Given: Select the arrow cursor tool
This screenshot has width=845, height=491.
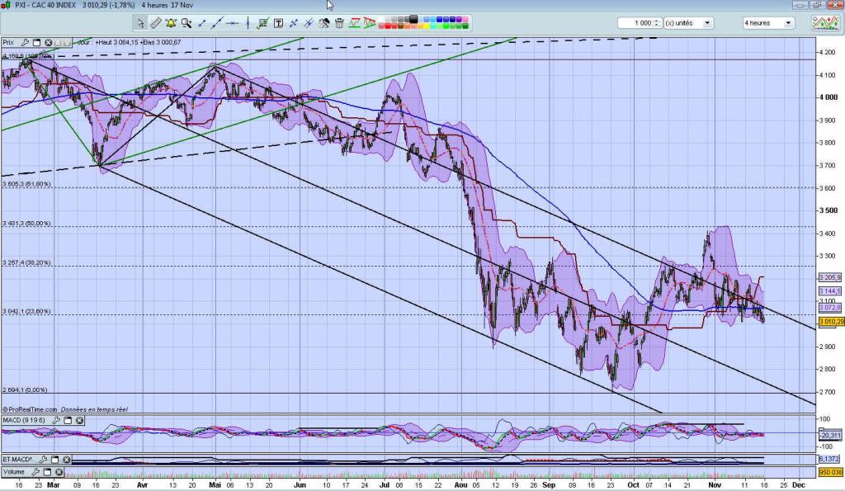Looking at the screenshot, I should [141, 23].
